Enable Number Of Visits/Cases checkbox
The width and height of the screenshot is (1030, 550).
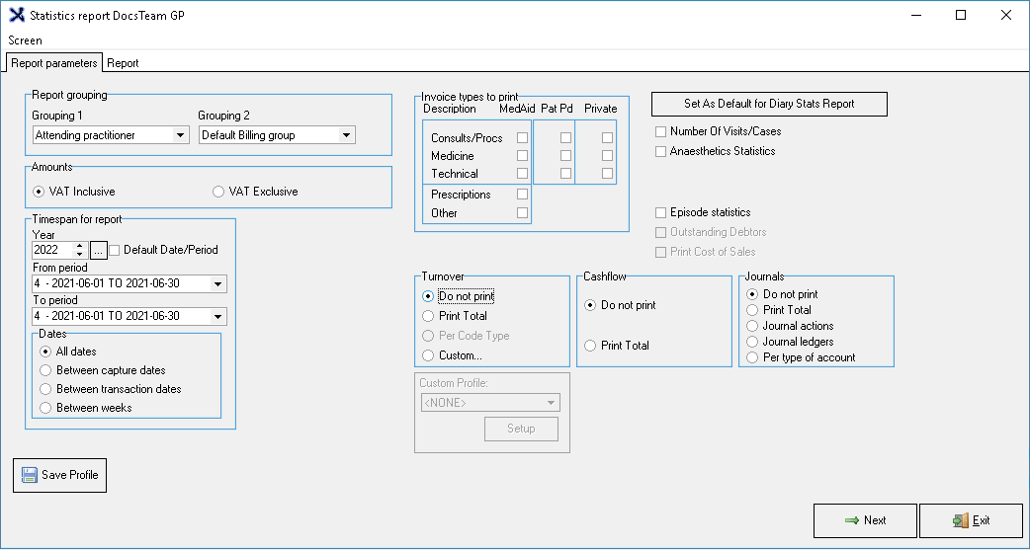pos(660,131)
